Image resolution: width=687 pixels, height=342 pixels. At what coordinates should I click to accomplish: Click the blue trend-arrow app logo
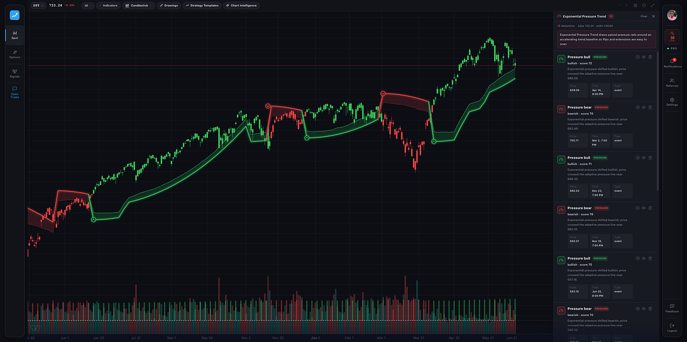coord(15,15)
